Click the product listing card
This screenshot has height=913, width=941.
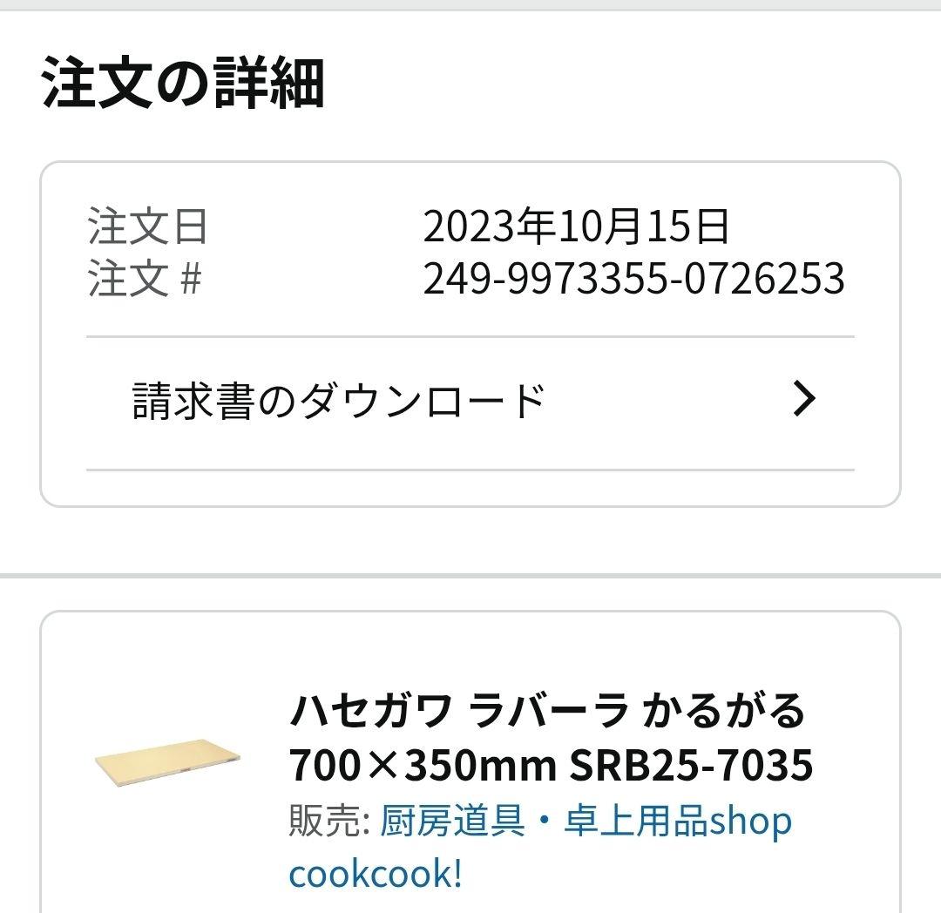(x=470, y=767)
